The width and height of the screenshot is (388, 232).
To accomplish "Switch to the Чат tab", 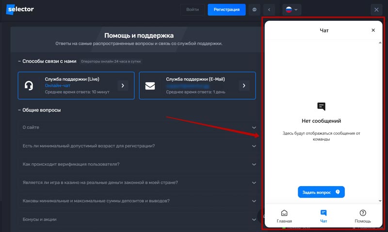I will coord(323,216).
